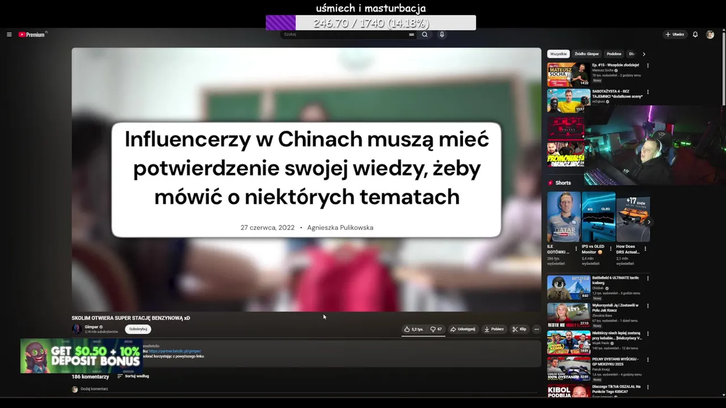Click the main video player area

click(306, 180)
